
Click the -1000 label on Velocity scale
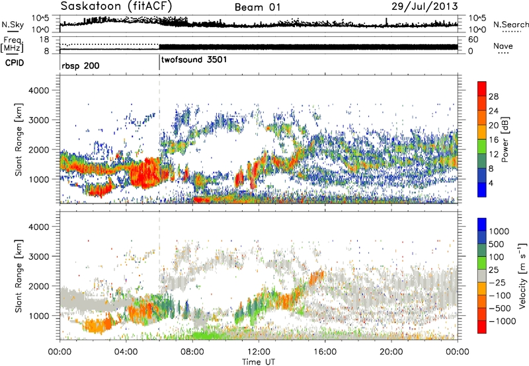point(502,321)
